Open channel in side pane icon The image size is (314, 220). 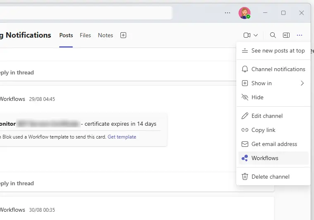[286, 36]
